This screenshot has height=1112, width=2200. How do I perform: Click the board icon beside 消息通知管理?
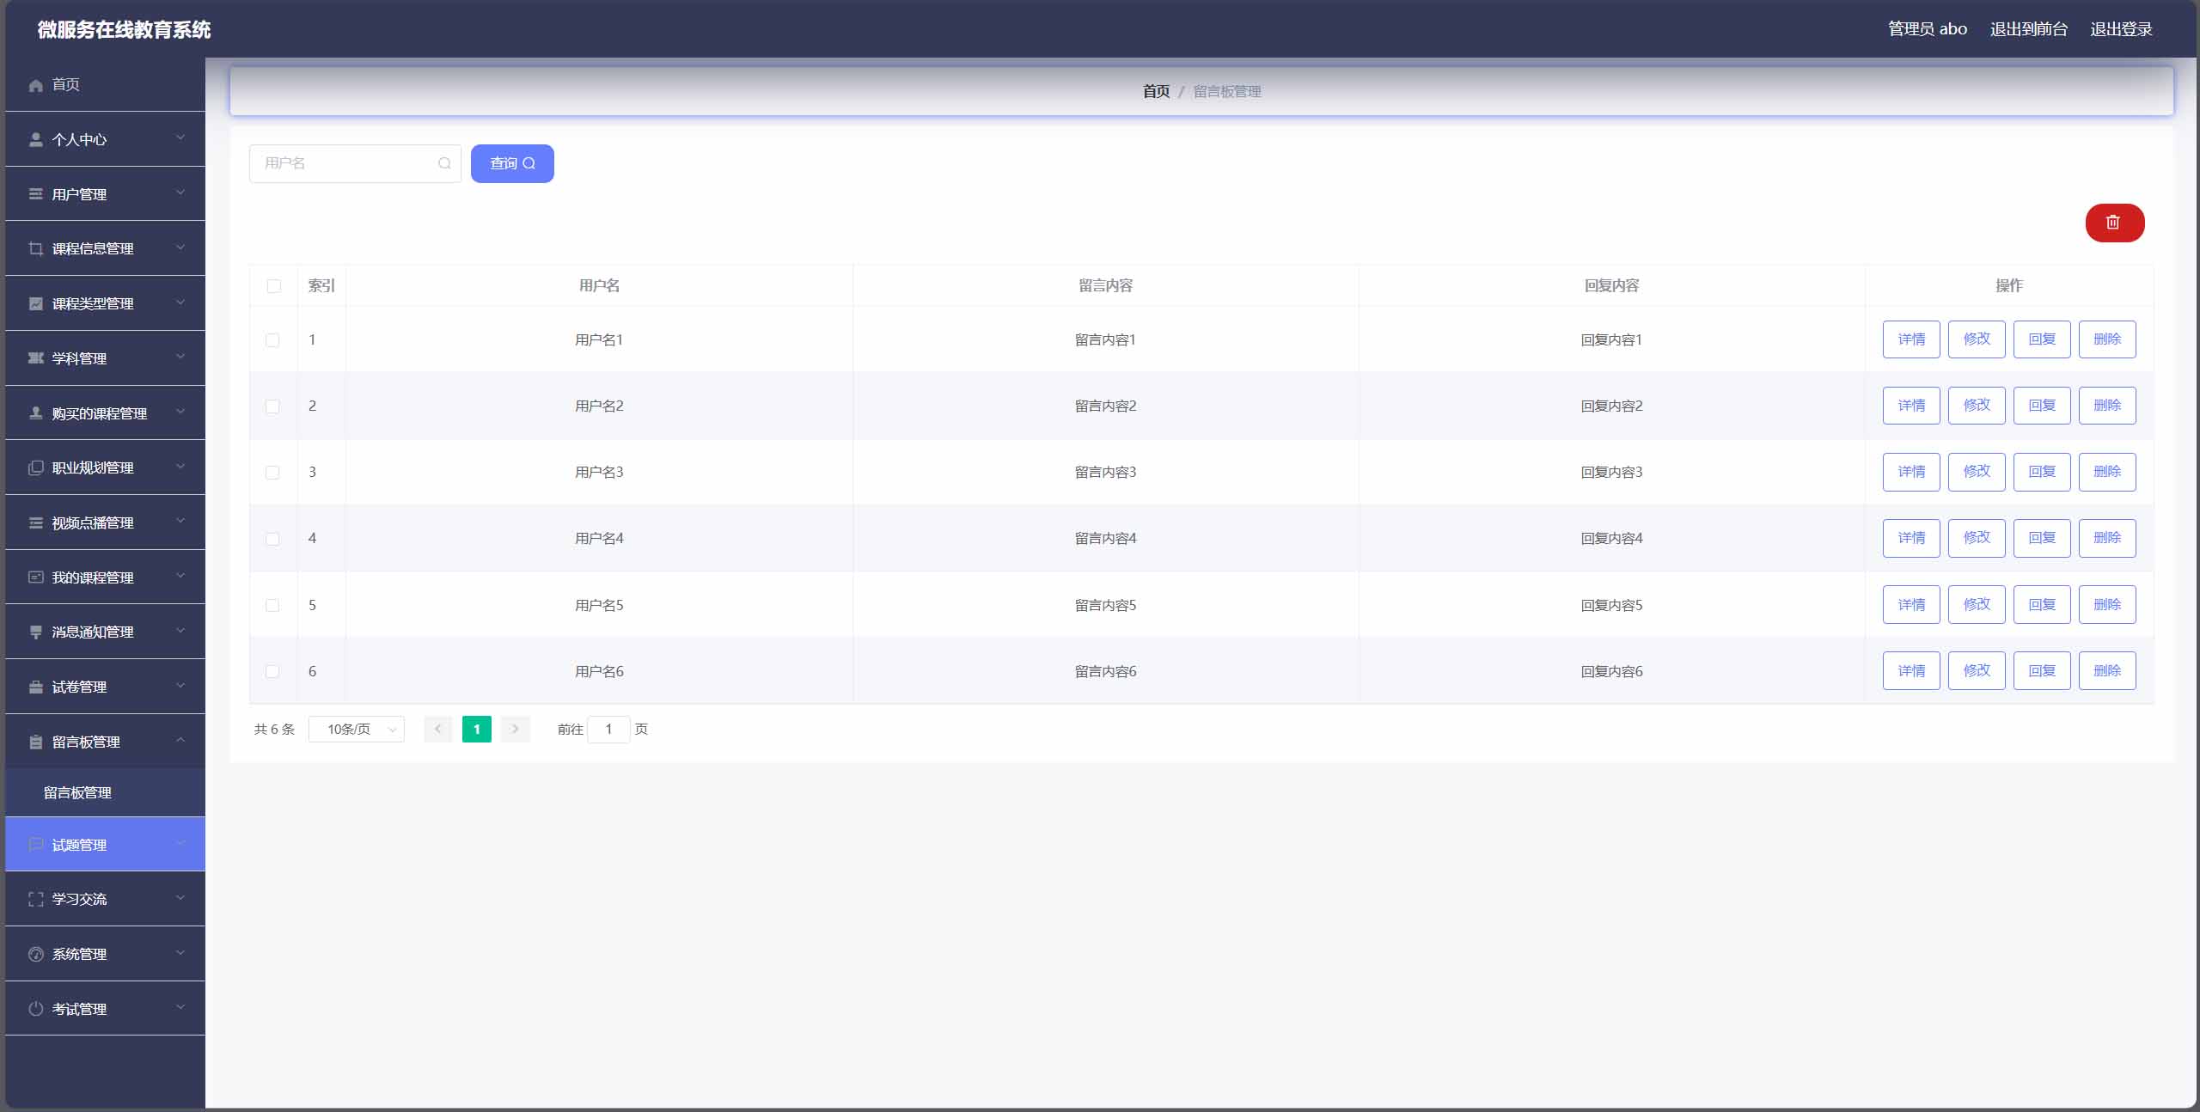click(35, 632)
